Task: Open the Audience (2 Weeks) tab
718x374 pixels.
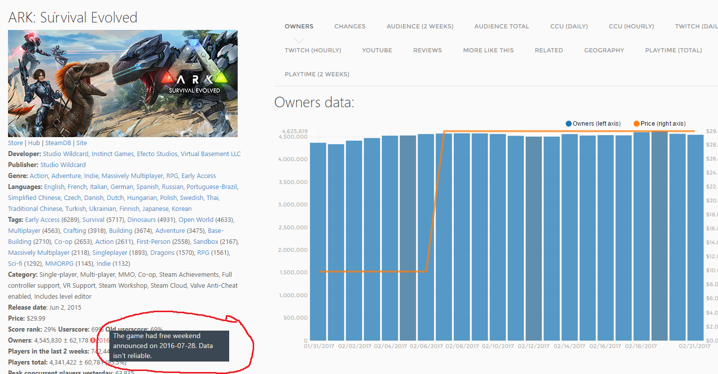Action: [420, 26]
